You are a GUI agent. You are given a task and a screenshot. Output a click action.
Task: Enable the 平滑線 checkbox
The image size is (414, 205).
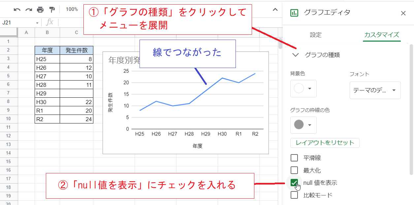(x=294, y=158)
